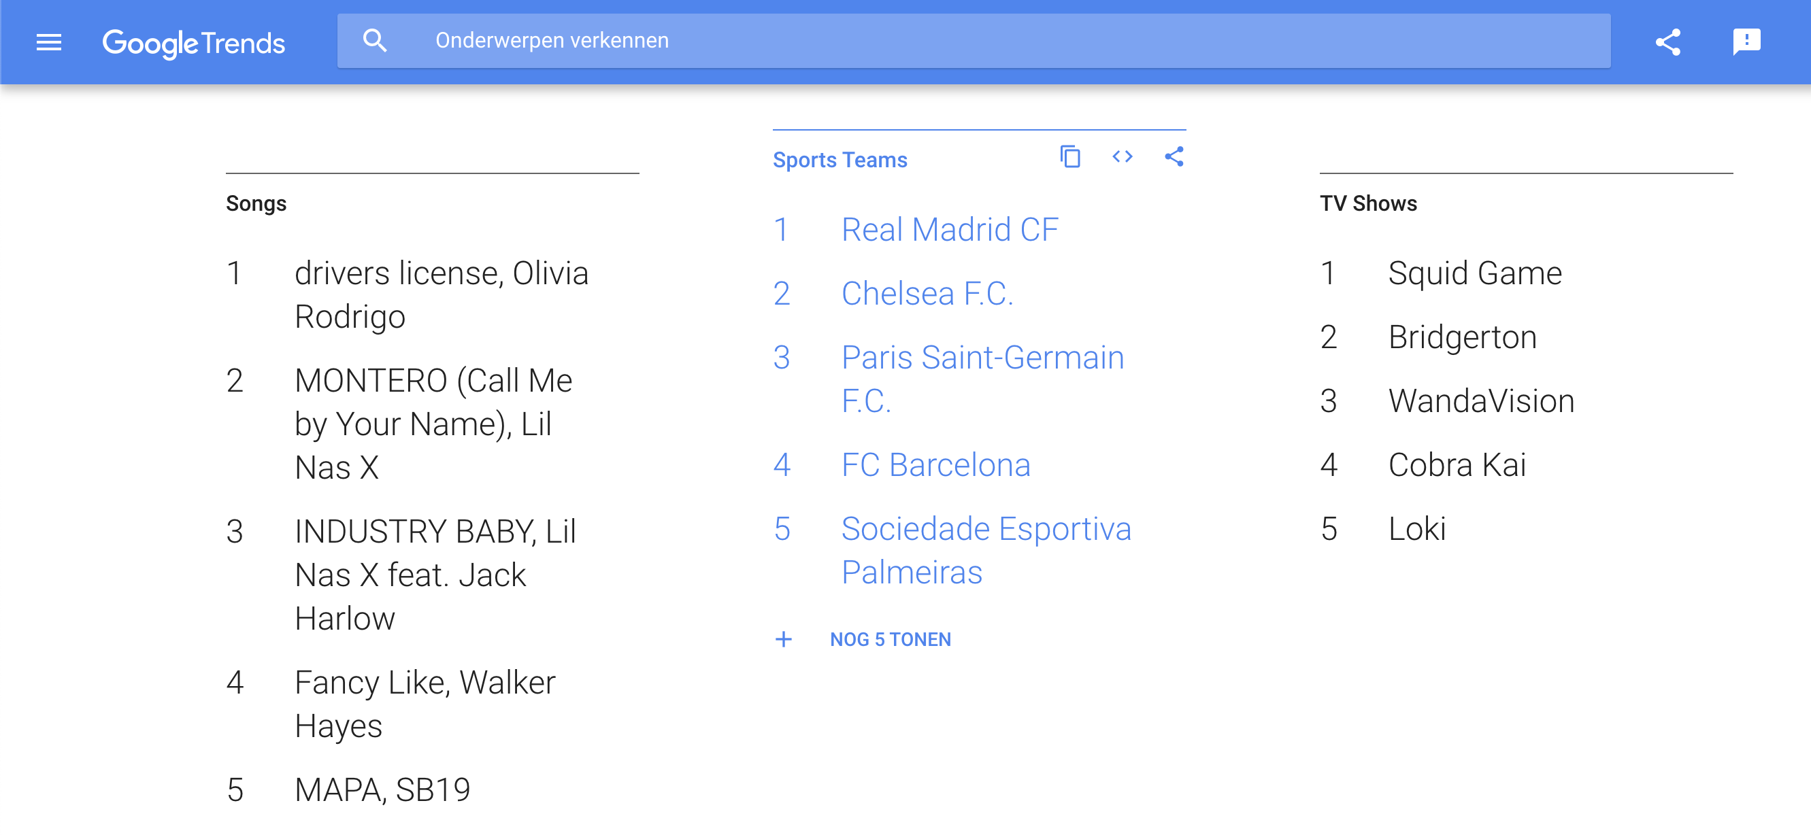
Task: Open Real Madrid CF trend
Action: pyautogui.click(x=949, y=230)
